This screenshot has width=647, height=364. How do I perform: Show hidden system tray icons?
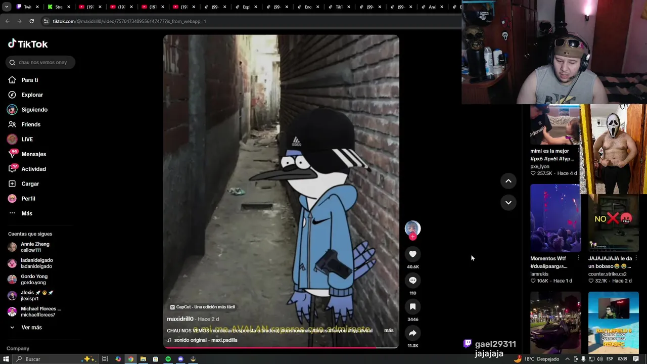(x=567, y=359)
